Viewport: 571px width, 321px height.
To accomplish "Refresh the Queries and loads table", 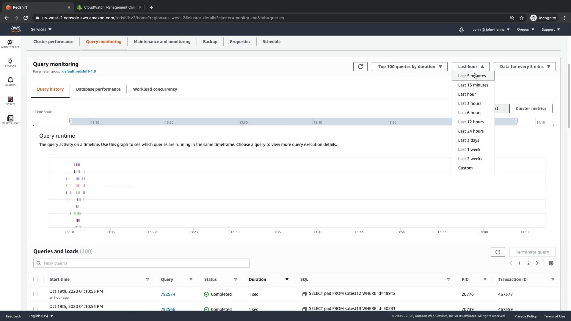I will [498, 252].
